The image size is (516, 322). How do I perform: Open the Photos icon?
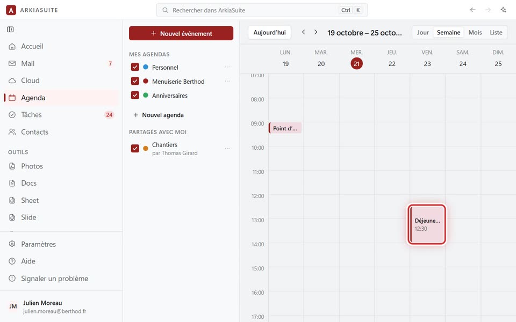(x=12, y=166)
